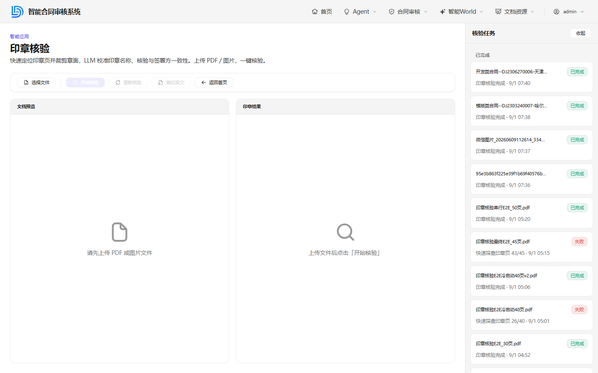Open failed task 印章核验最终E2E_45页.pdf
Image resolution: width=598 pixels, height=373 pixels.
tap(532, 247)
